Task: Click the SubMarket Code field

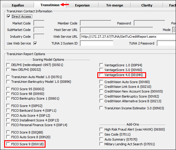Action: [39, 30]
